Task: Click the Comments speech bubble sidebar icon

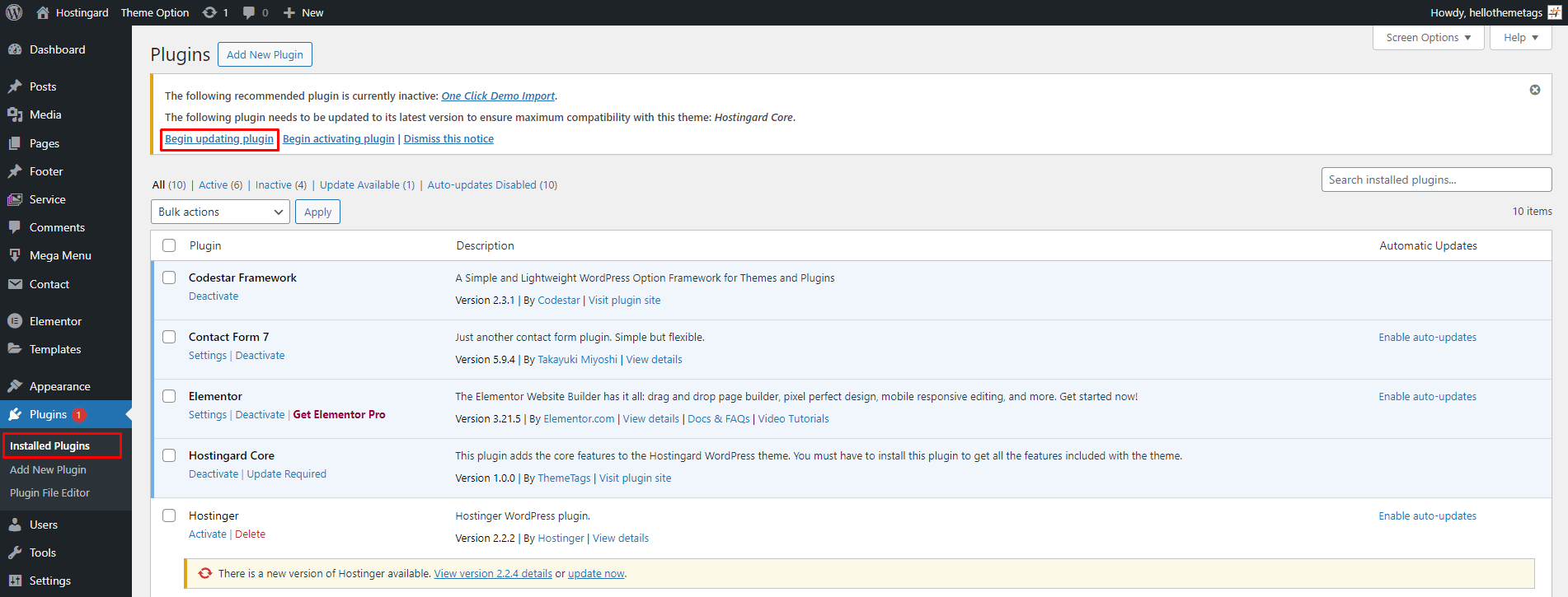Action: (x=15, y=227)
